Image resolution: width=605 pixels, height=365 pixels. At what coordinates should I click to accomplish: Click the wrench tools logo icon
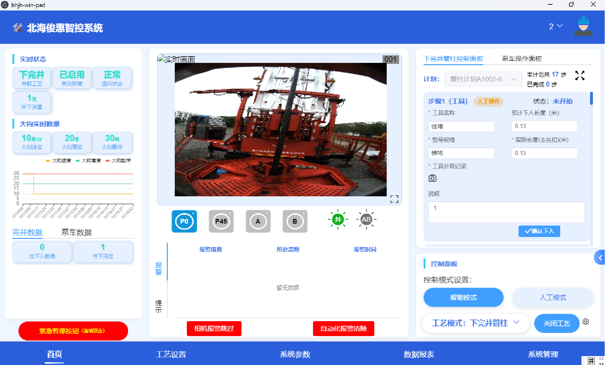point(18,28)
